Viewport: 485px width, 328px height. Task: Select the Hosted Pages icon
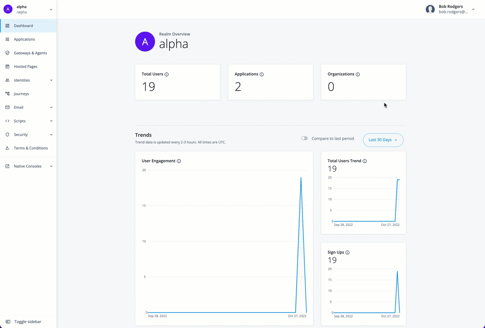click(x=7, y=66)
